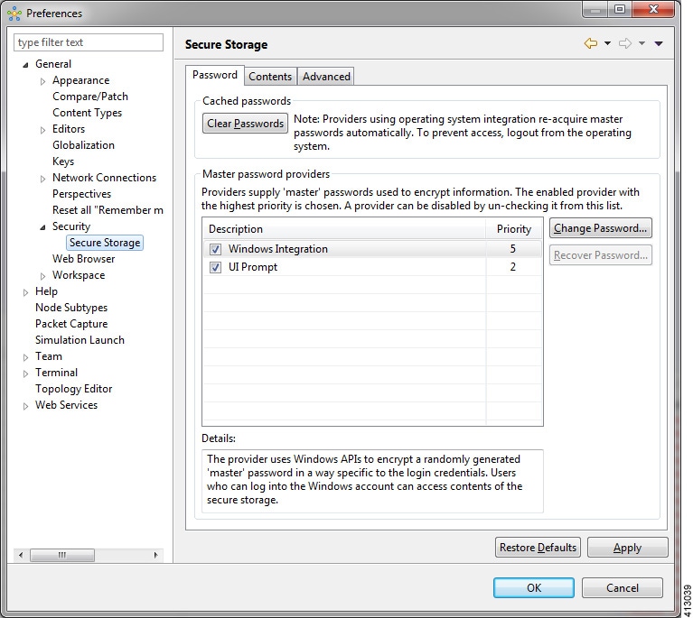The width and height of the screenshot is (693, 618).
Task: Expand the Appearance tree node
Action: click(42, 81)
